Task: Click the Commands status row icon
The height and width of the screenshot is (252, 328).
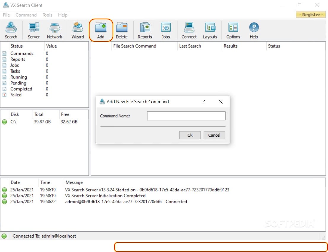Action: click(4, 54)
